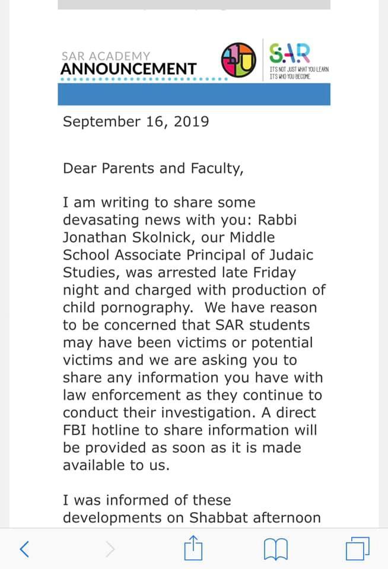388x569 pixels.
Task: Open the Bookmarks book icon
Action: coord(276,549)
